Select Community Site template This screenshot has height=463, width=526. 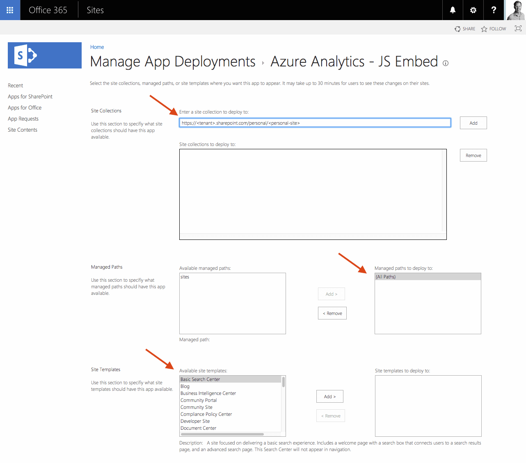(x=231, y=407)
